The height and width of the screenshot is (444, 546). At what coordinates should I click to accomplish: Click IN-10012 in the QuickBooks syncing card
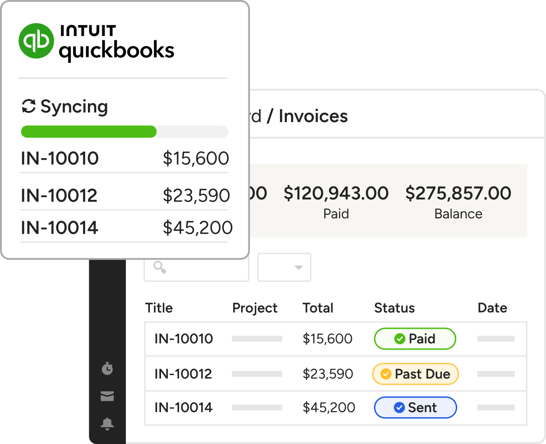click(59, 195)
